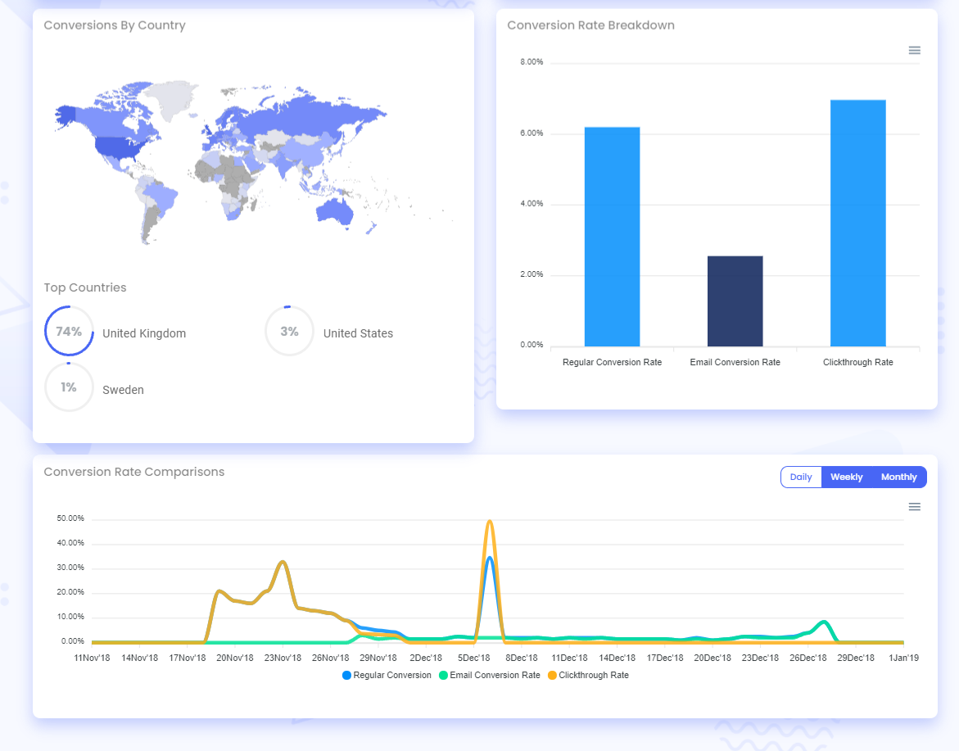
Task: Click the United Kingdom 74% donut indicator
Action: coord(69,331)
